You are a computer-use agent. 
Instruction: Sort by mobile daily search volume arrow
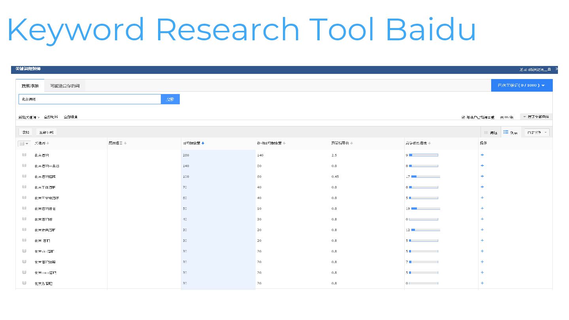pyautogui.click(x=284, y=143)
